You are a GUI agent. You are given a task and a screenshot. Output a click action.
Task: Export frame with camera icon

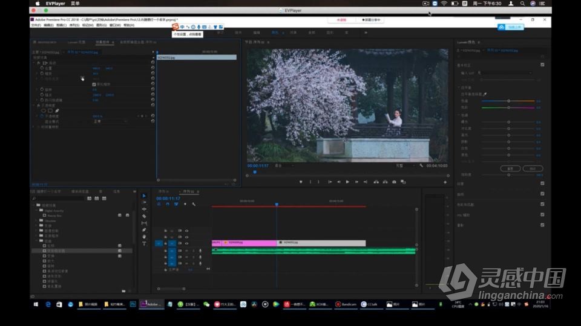tap(394, 182)
